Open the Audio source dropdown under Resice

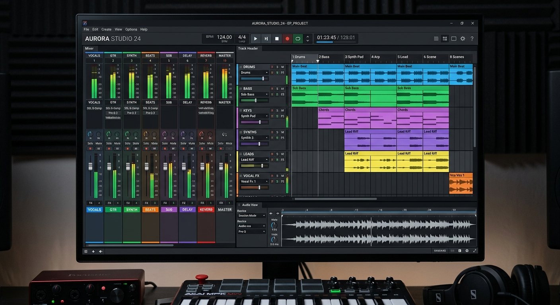[x=251, y=226]
